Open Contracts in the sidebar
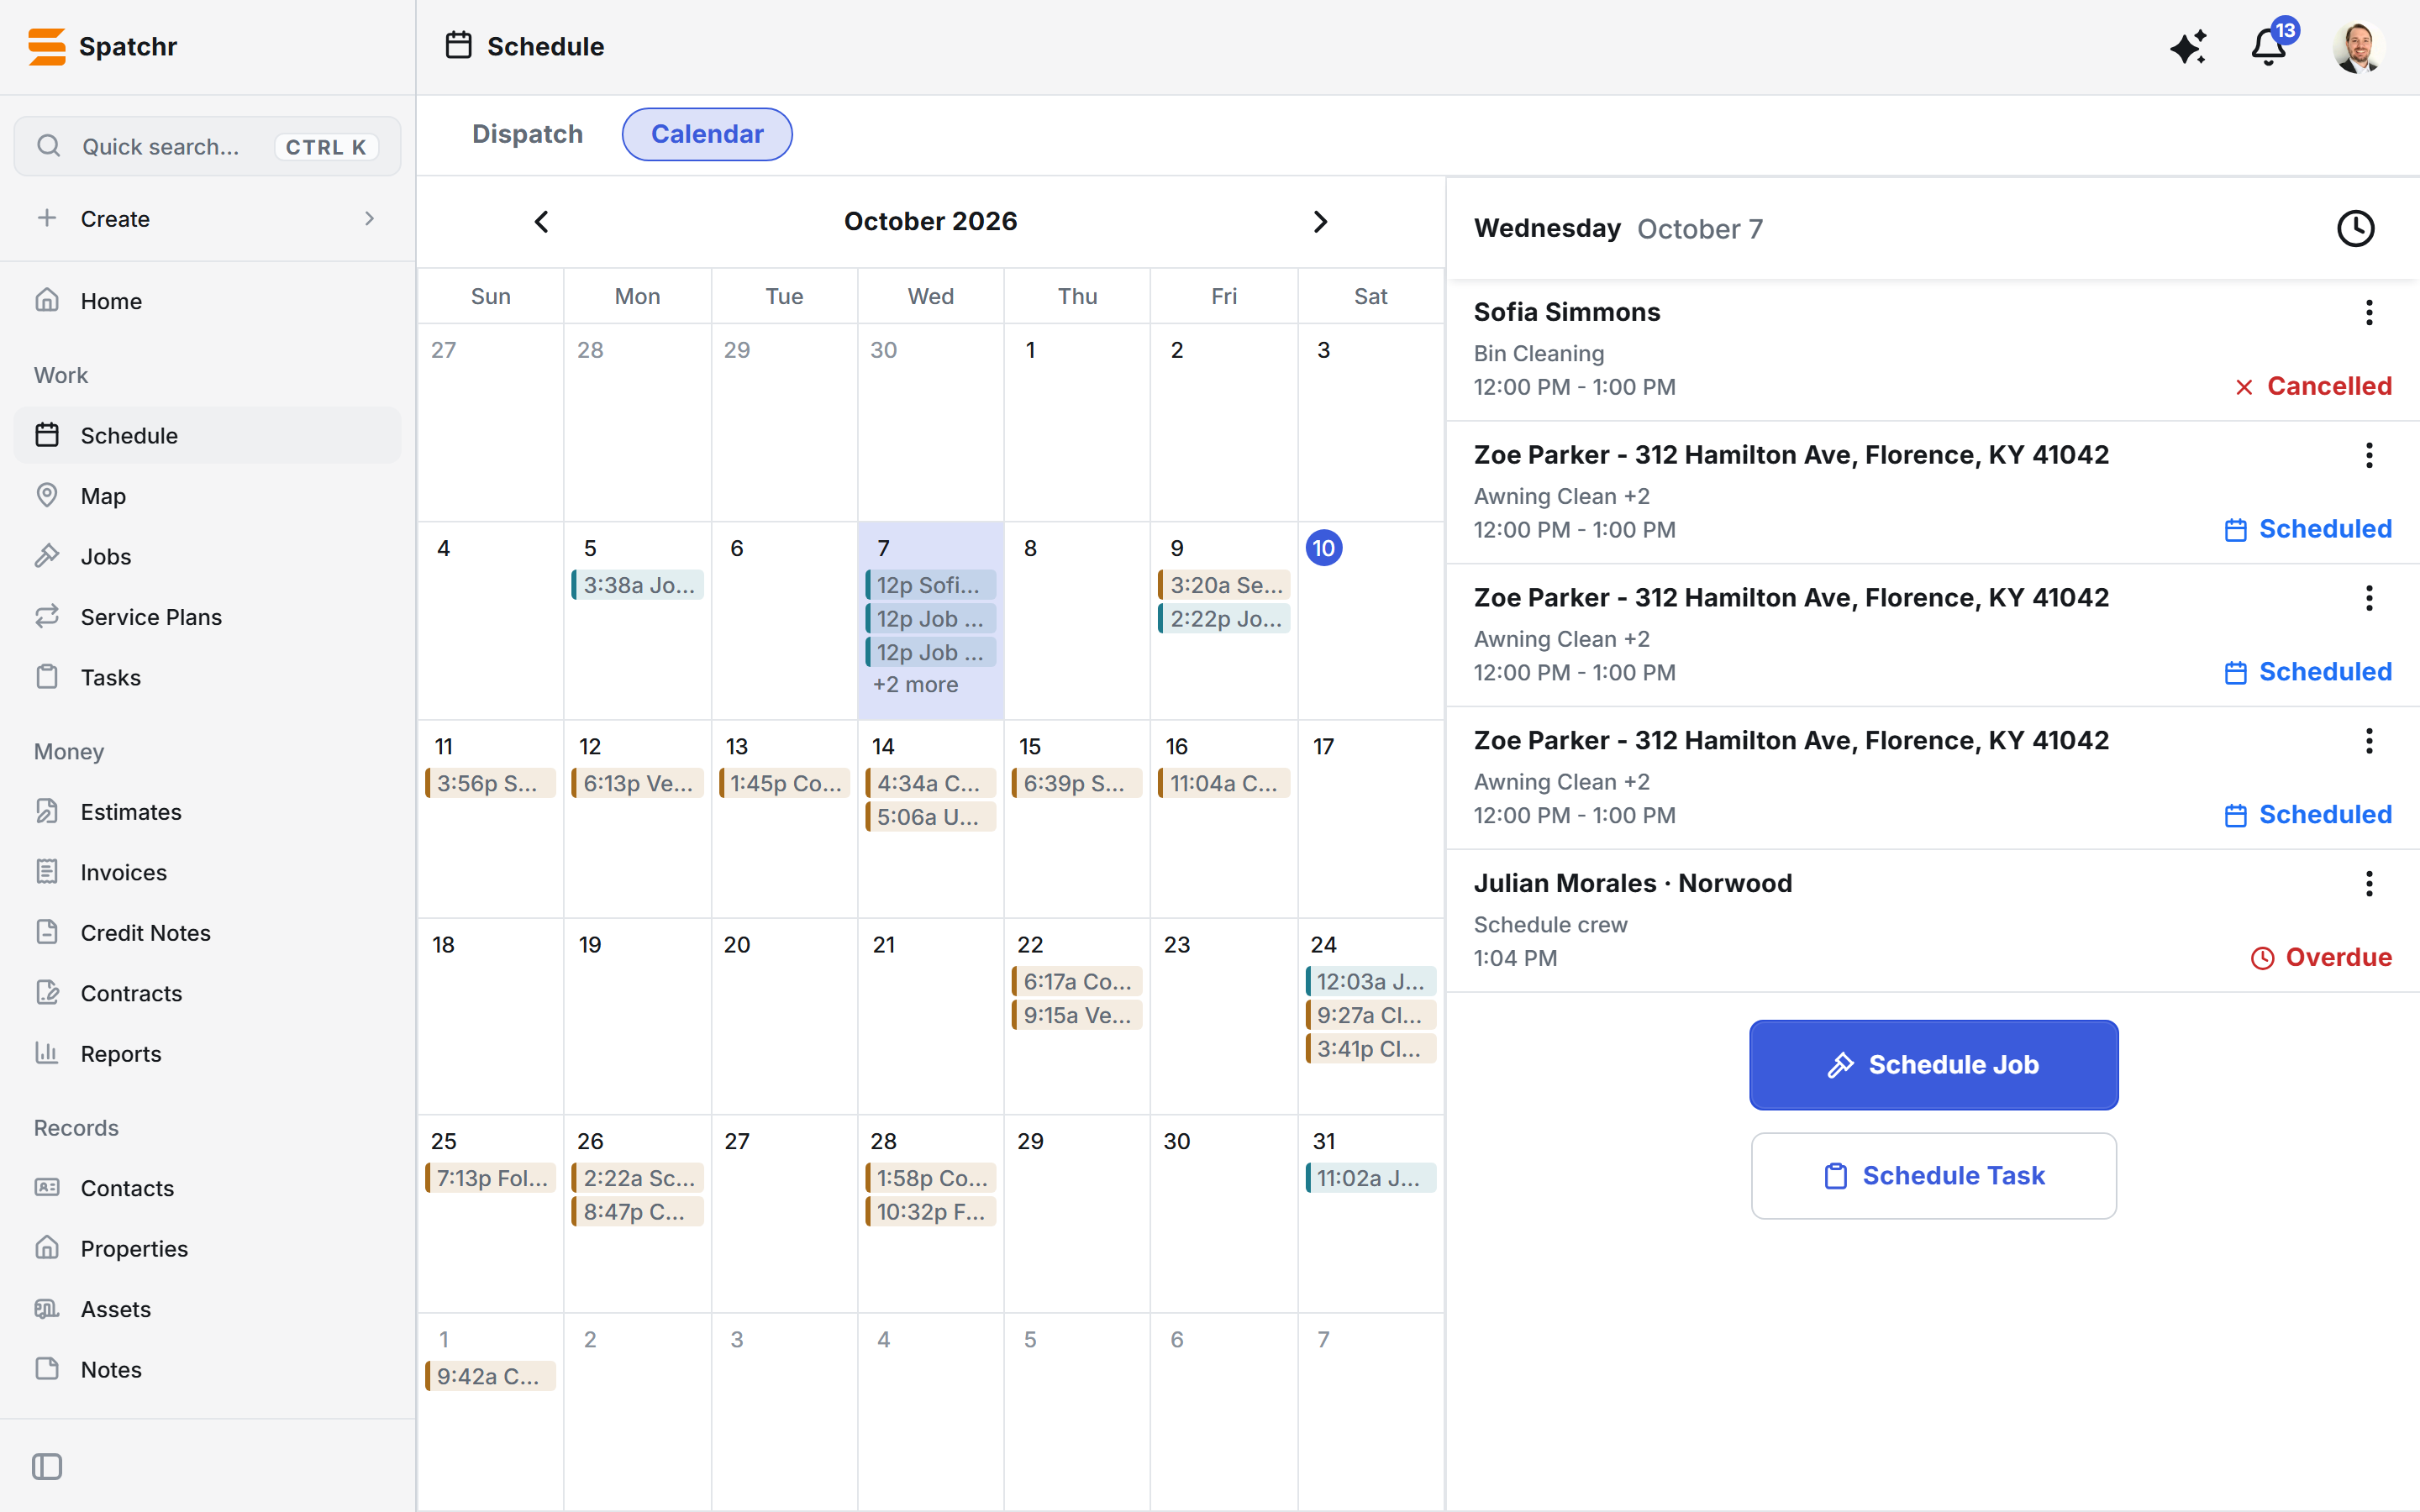This screenshot has height=1512, width=2420. click(207, 994)
